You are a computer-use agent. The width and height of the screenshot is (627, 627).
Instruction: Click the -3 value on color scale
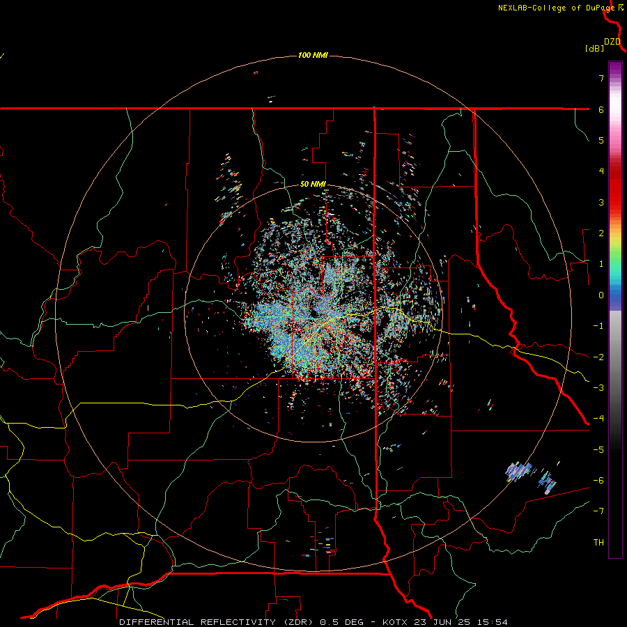(598, 388)
